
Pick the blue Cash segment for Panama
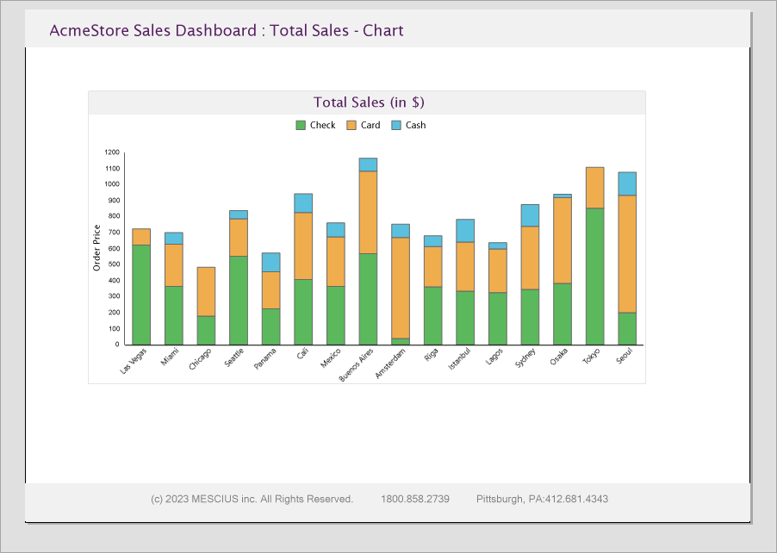(x=271, y=262)
